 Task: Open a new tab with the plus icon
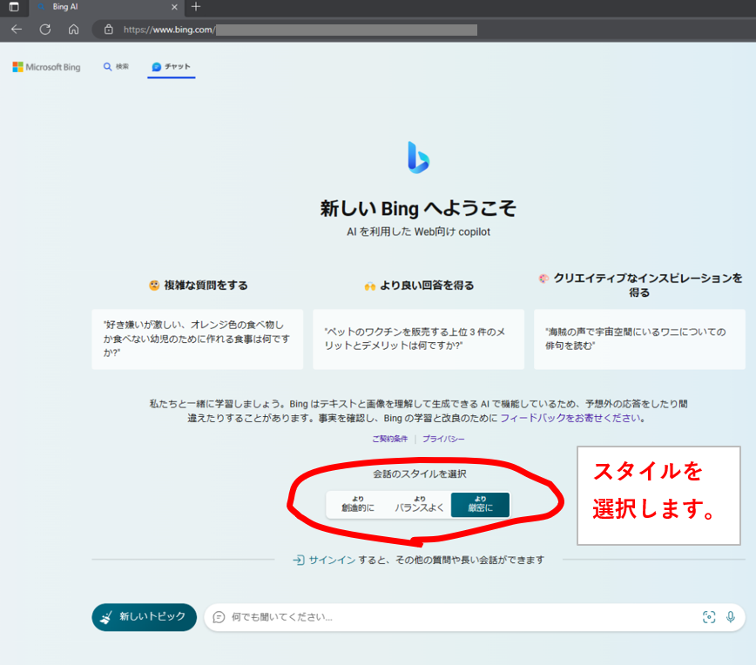(196, 7)
